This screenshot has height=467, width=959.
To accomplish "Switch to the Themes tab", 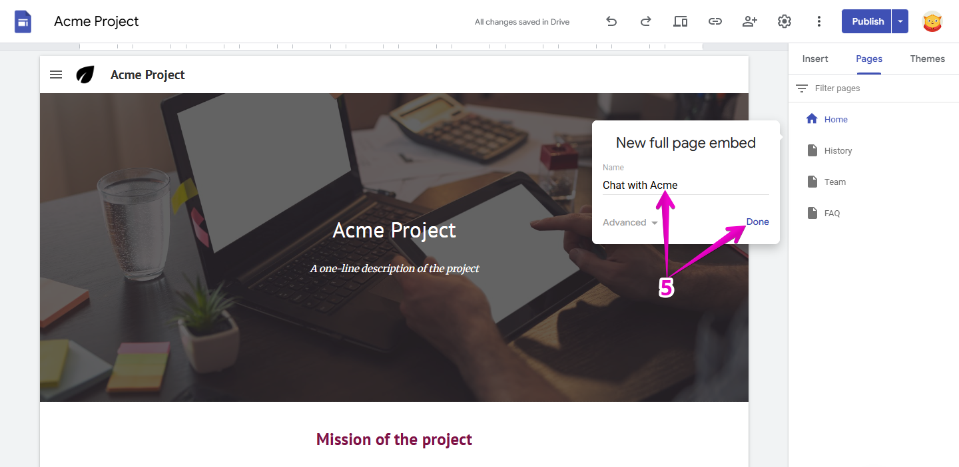I will (x=927, y=59).
